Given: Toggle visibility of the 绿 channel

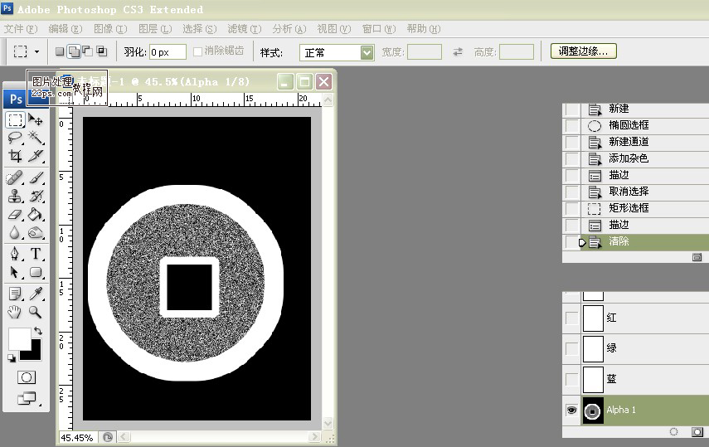Looking at the screenshot, I should click(571, 349).
